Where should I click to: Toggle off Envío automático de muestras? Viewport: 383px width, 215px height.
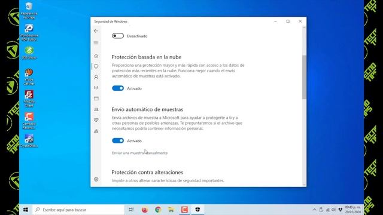pos(118,141)
